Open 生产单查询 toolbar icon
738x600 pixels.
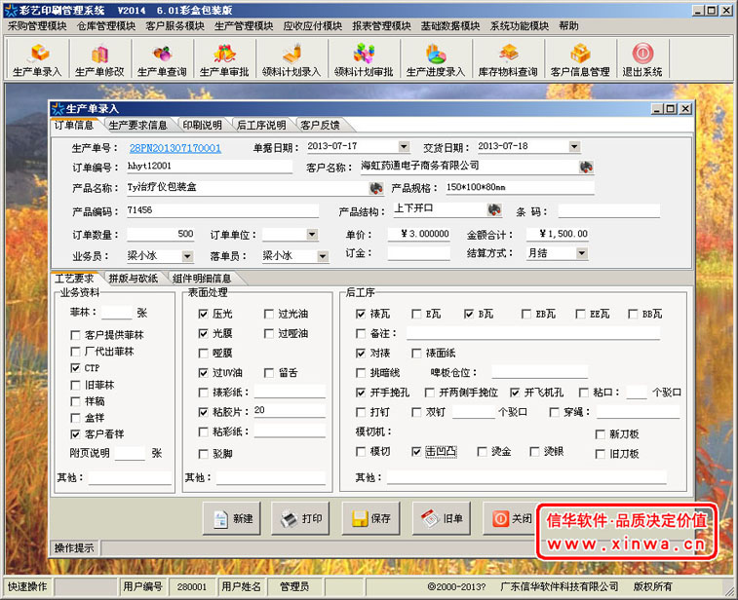pyautogui.click(x=163, y=59)
